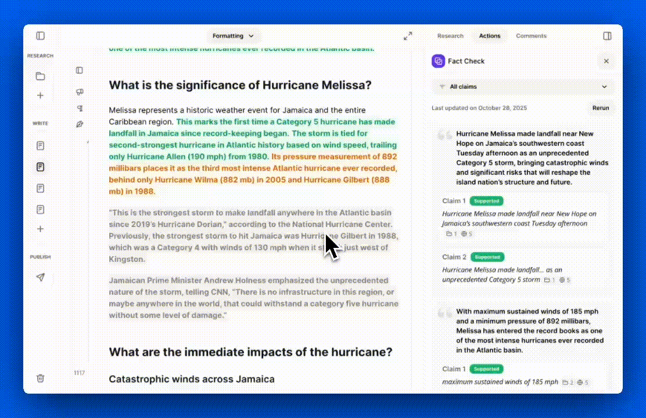
Task: Open folder sources count beside Claim 2 text
Action: [x=550, y=280]
